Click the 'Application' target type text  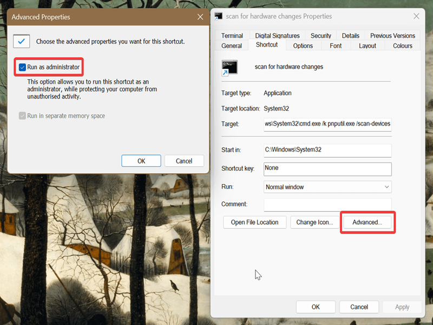278,93
